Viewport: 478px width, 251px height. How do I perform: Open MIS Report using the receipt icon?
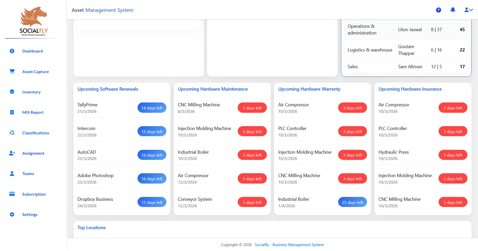[12, 112]
